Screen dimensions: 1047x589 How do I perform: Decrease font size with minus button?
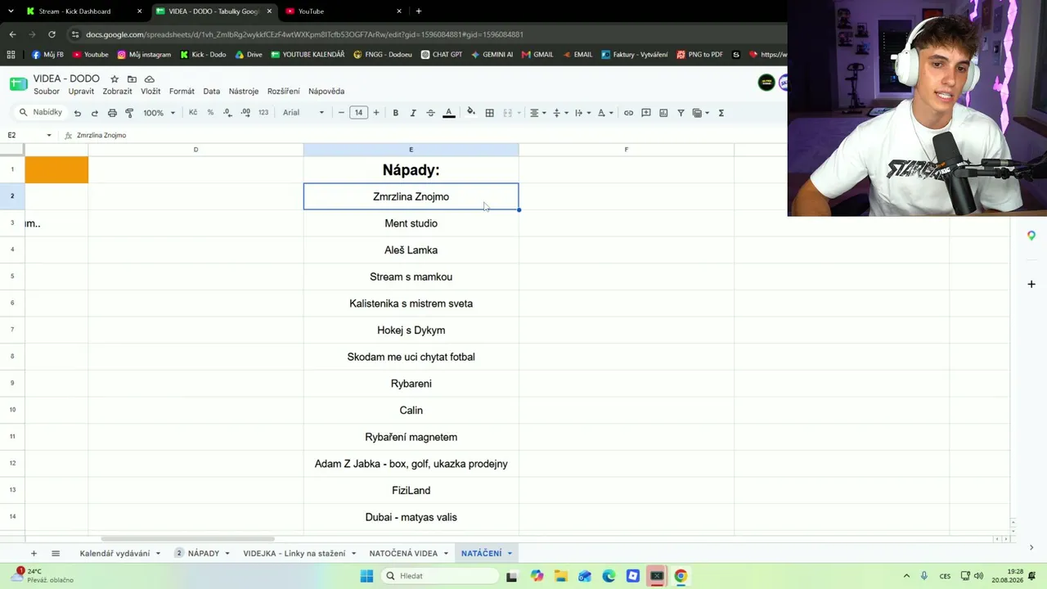coord(341,113)
